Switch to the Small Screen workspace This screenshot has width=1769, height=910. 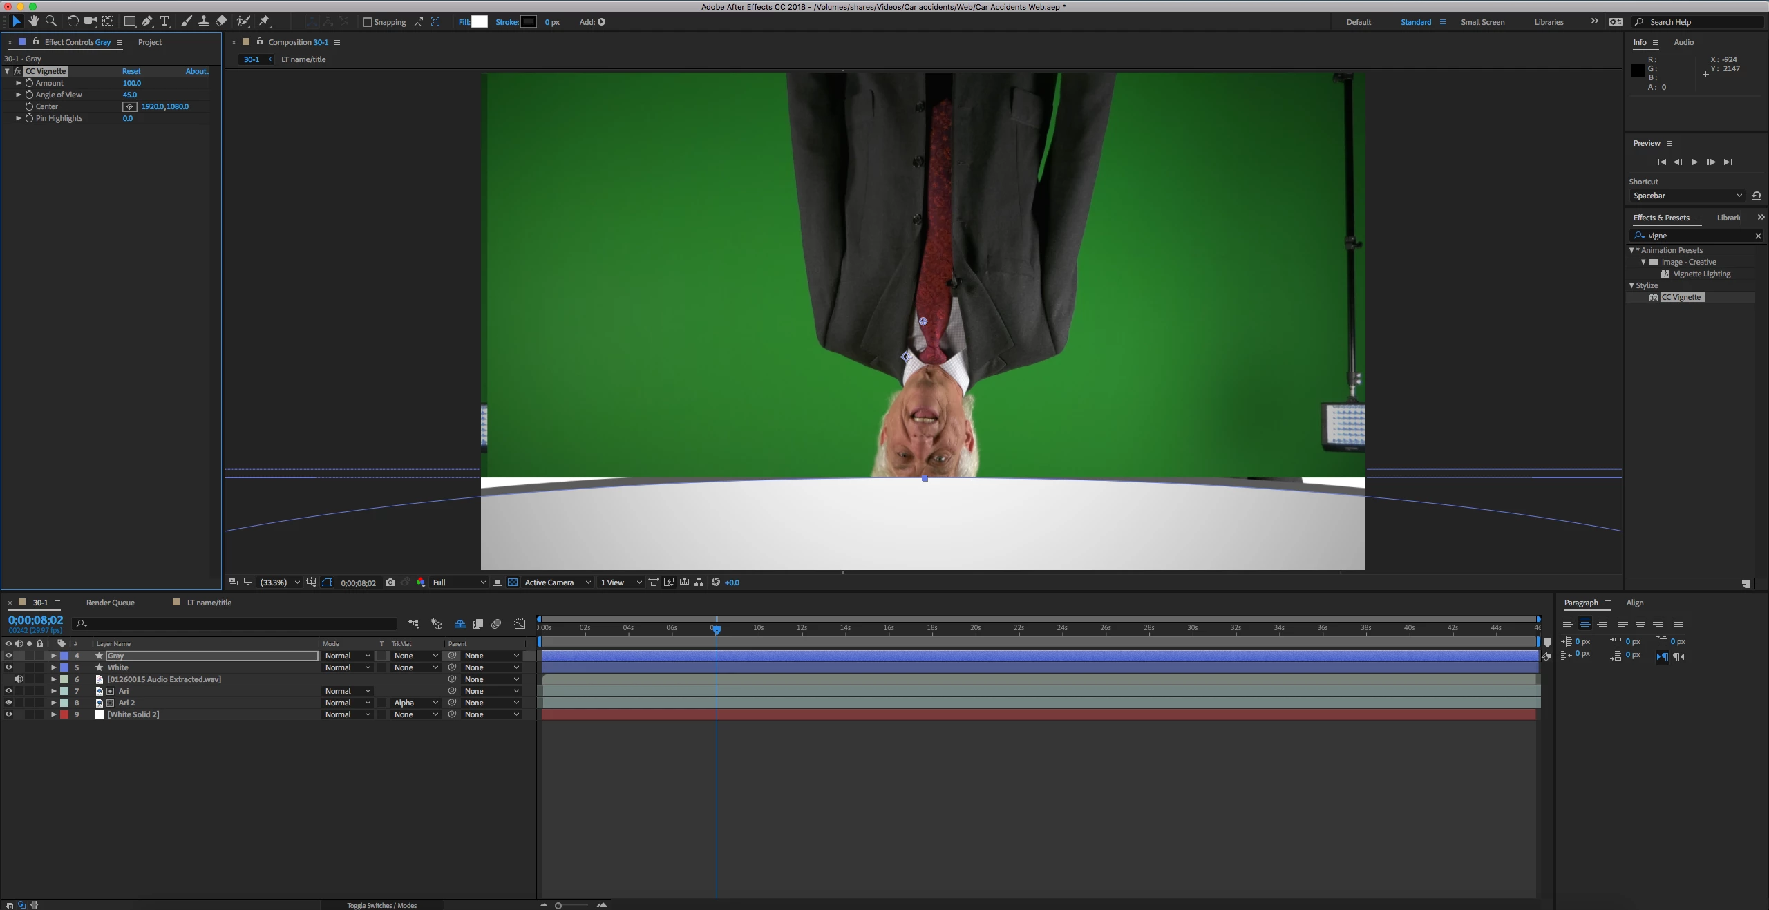coord(1482,22)
